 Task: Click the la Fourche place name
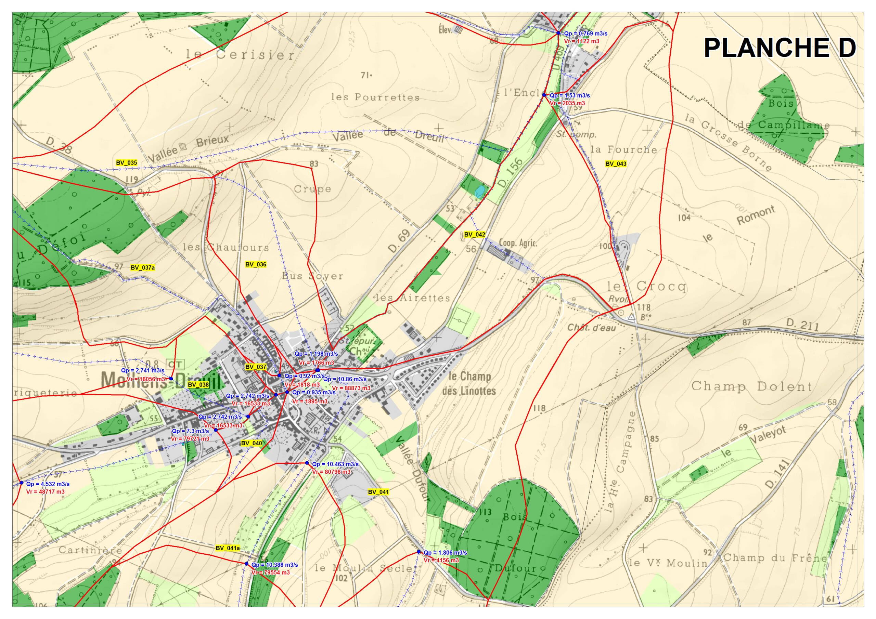624,149
